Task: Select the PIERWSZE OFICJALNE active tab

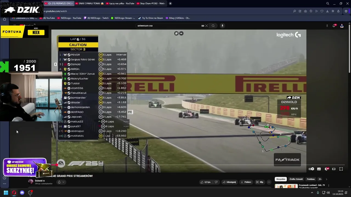Action: 59,4
